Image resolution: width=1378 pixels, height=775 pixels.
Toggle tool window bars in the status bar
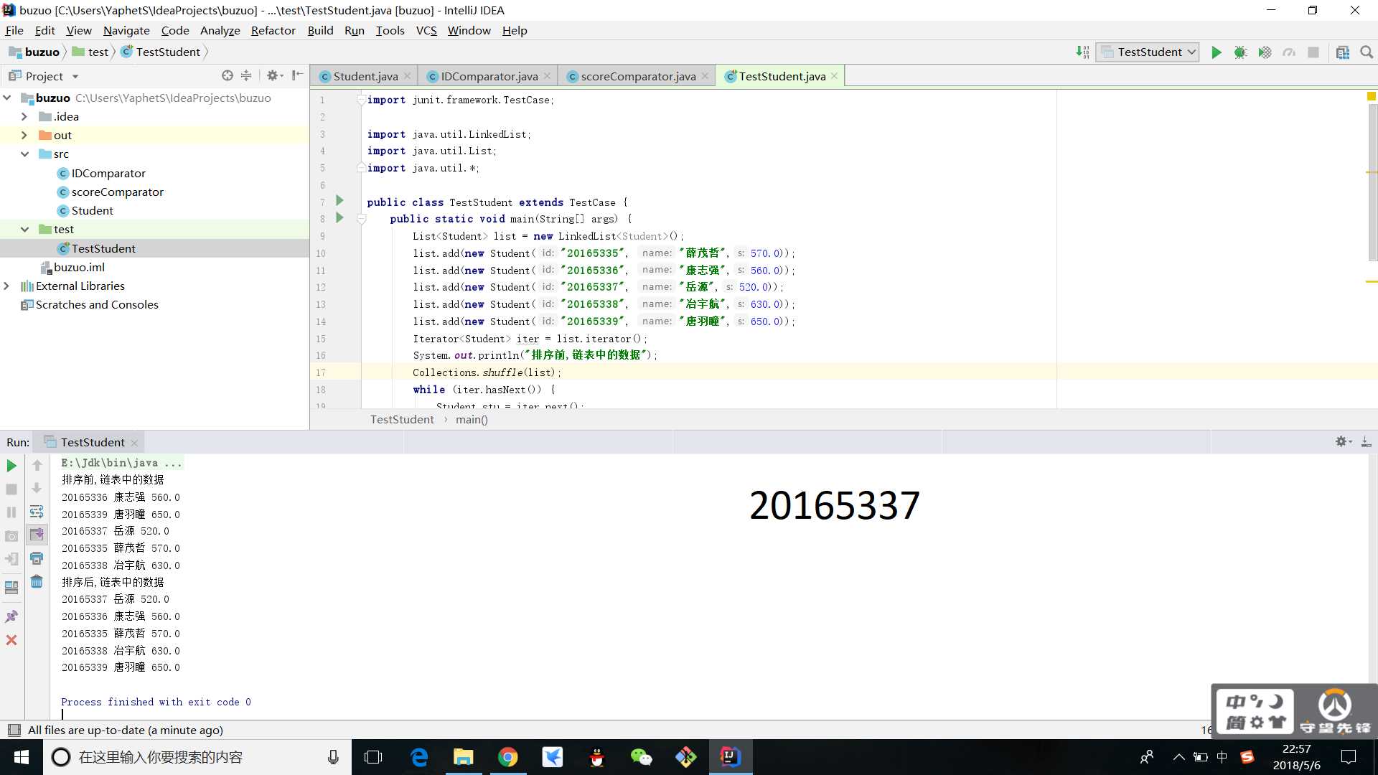click(14, 731)
